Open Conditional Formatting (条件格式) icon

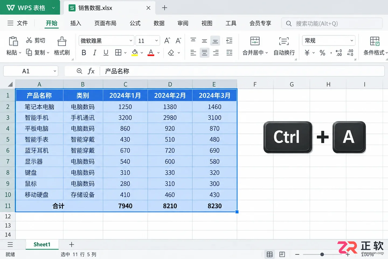pos(375,41)
